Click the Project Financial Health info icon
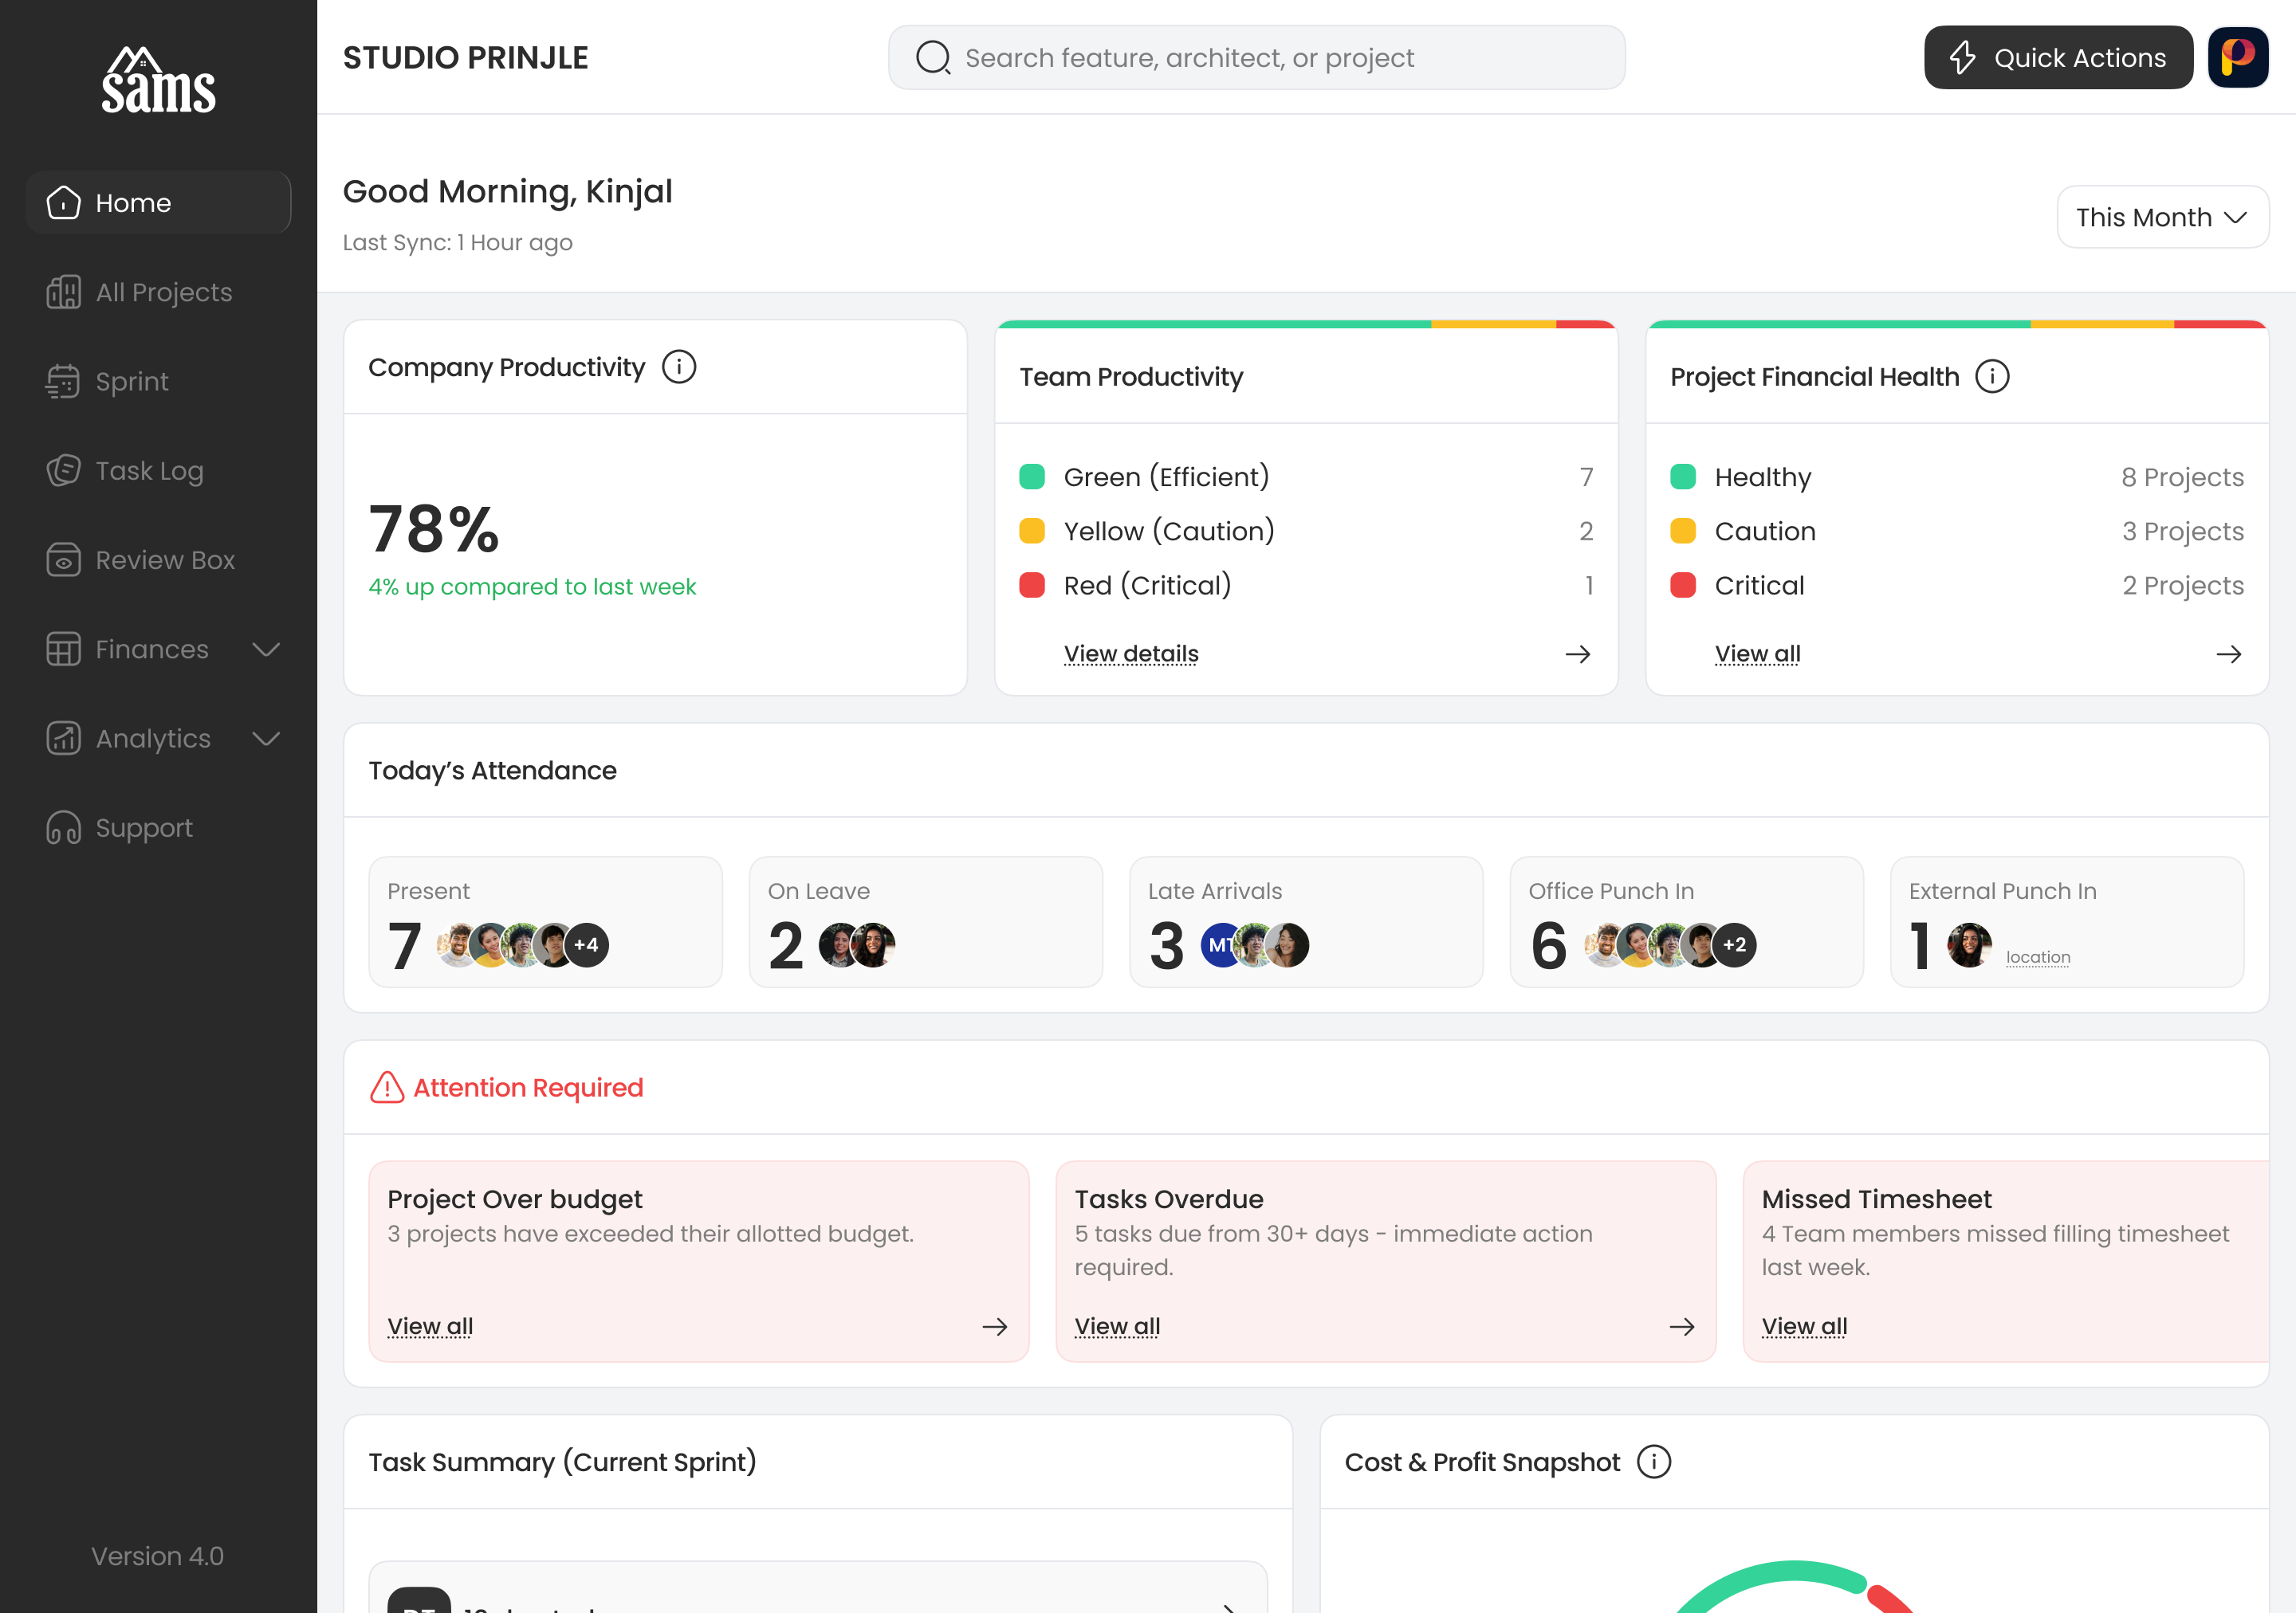The width and height of the screenshot is (2296, 1613). 1992,377
